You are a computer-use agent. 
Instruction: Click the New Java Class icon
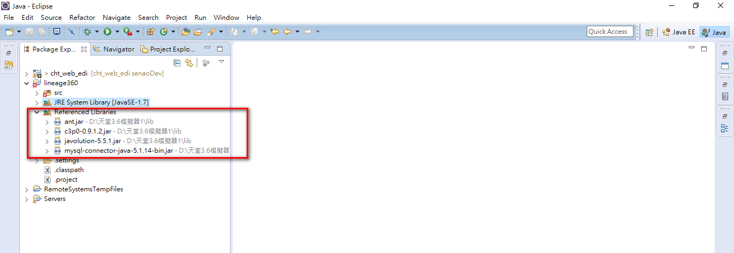pos(163,32)
